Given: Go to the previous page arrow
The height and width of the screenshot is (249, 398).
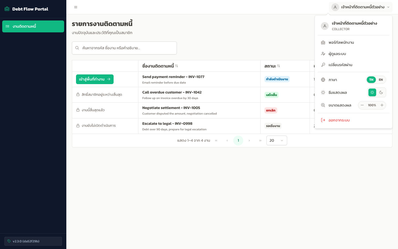Looking at the screenshot, I should pyautogui.click(x=227, y=141).
